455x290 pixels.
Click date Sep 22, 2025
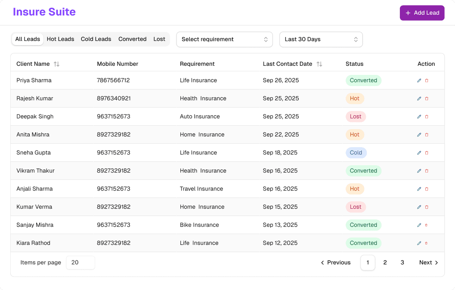click(x=281, y=135)
